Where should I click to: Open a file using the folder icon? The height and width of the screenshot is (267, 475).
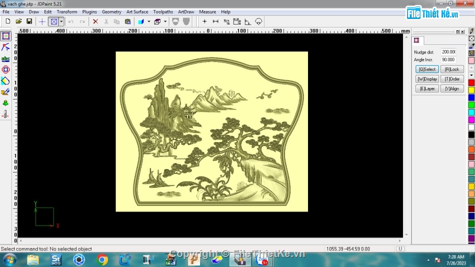(18, 21)
